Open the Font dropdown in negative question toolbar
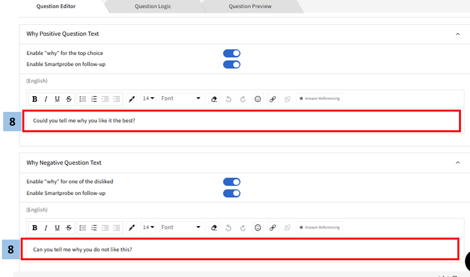The image size is (470, 277). [x=181, y=227]
